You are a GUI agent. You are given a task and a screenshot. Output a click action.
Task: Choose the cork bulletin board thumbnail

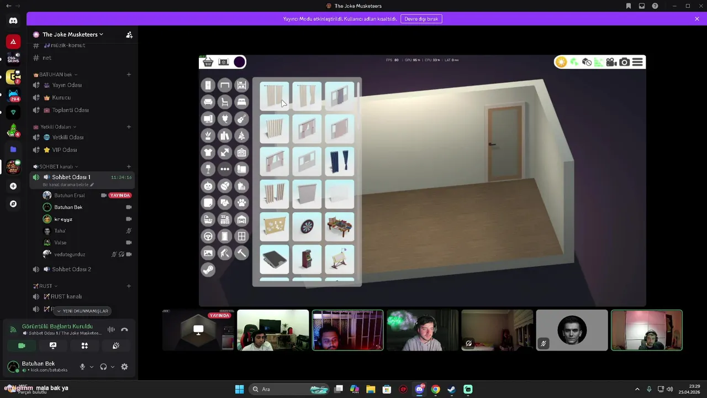275,227
